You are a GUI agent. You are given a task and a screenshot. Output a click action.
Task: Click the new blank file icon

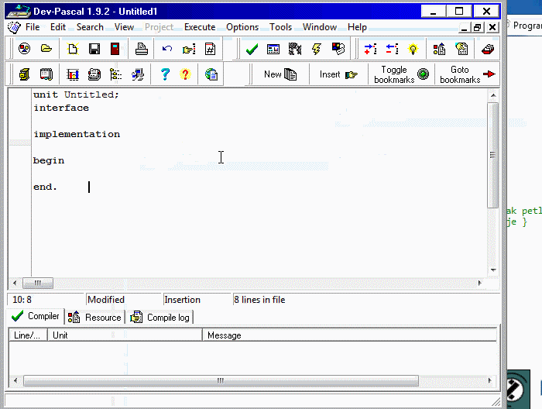tap(73, 49)
